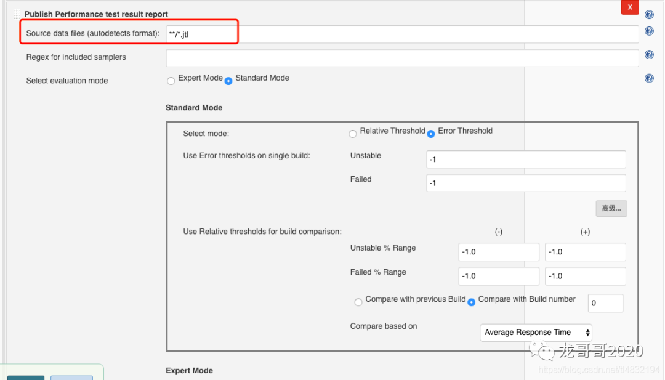Image resolution: width=665 pixels, height=380 pixels.
Task: Click drag handle beside Publish Performance title
Action: pyautogui.click(x=17, y=14)
